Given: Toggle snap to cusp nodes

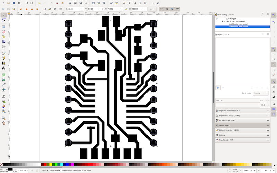Looking at the screenshot, I should (x=274, y=65).
